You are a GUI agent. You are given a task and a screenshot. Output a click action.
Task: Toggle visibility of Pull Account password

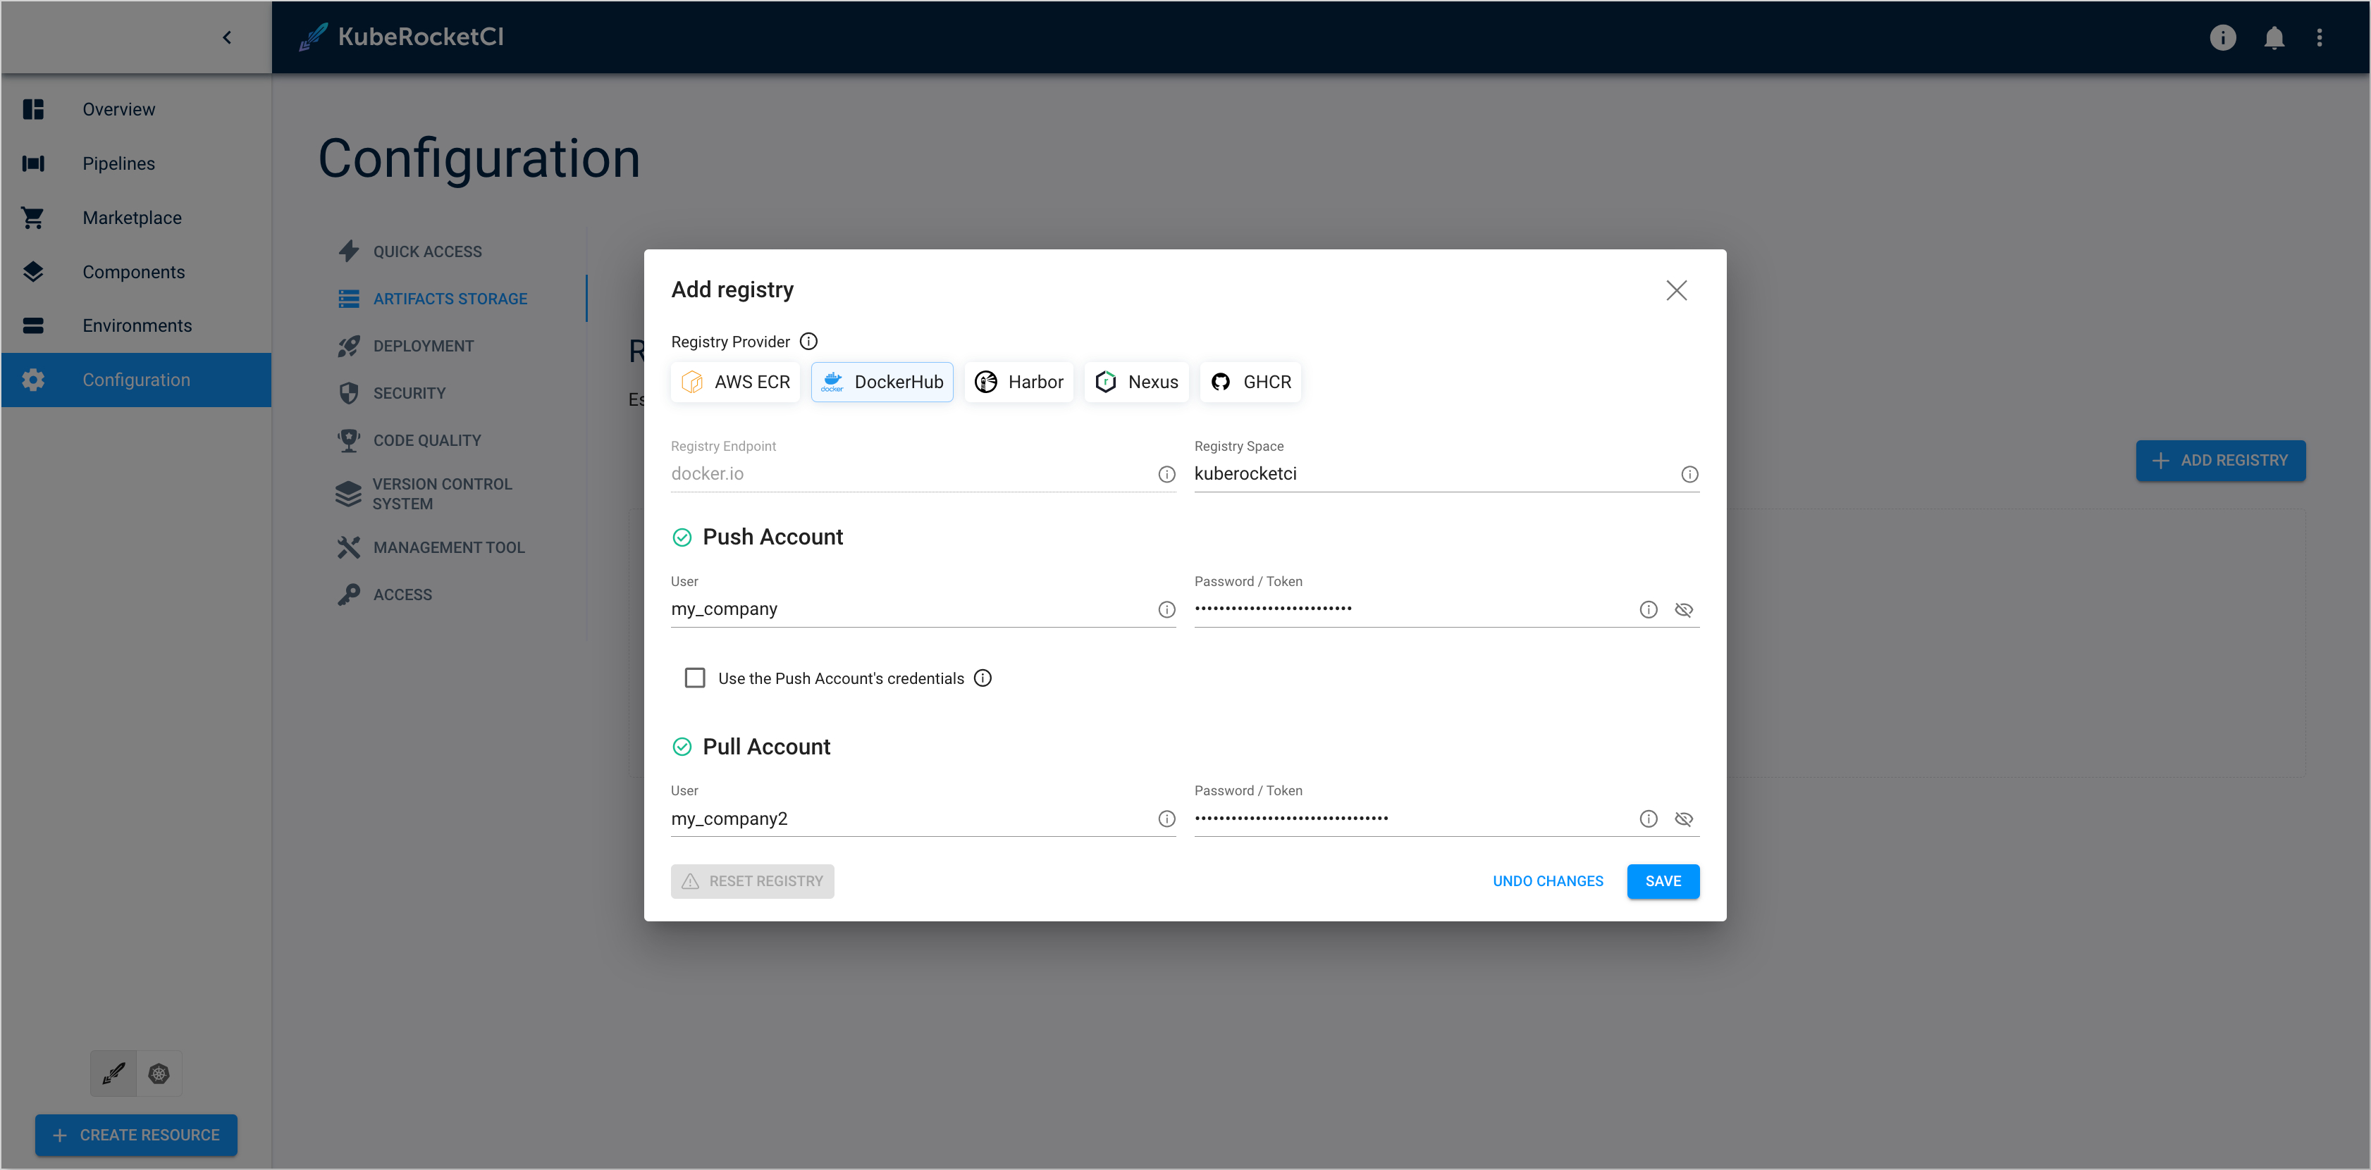1686,818
